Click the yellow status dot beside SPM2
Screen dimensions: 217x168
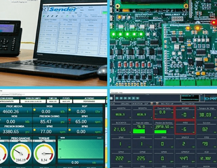tap(34, 130)
